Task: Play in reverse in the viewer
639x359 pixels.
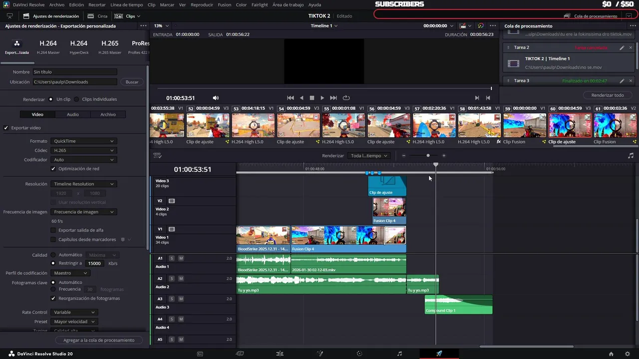Action: point(302,98)
